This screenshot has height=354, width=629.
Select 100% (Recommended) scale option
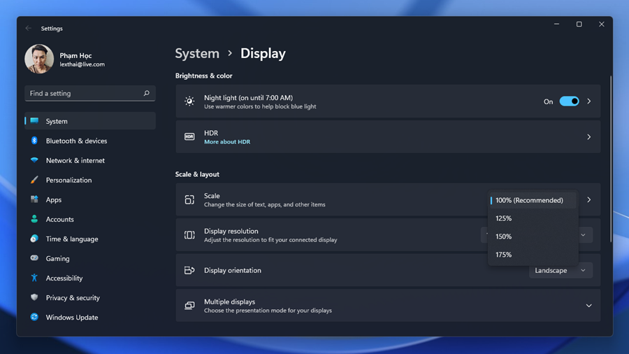[x=533, y=200]
